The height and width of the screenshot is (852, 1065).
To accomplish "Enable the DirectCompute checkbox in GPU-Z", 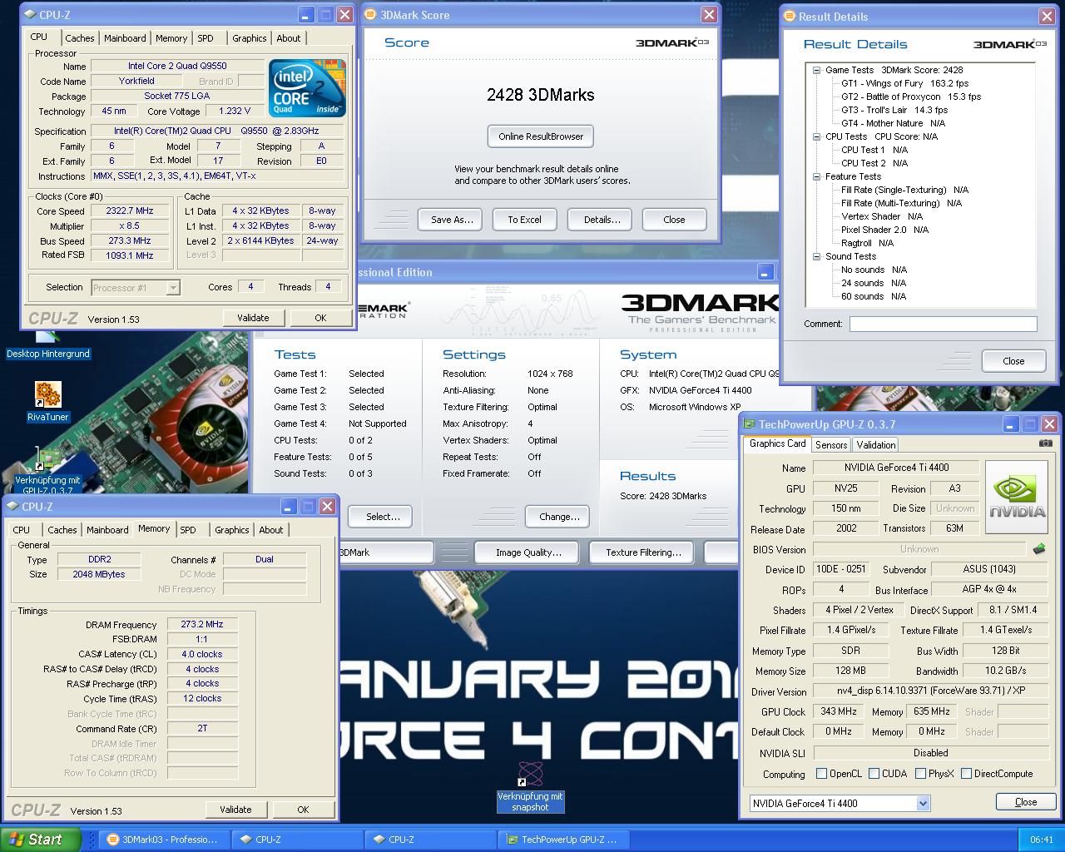I will [x=966, y=774].
